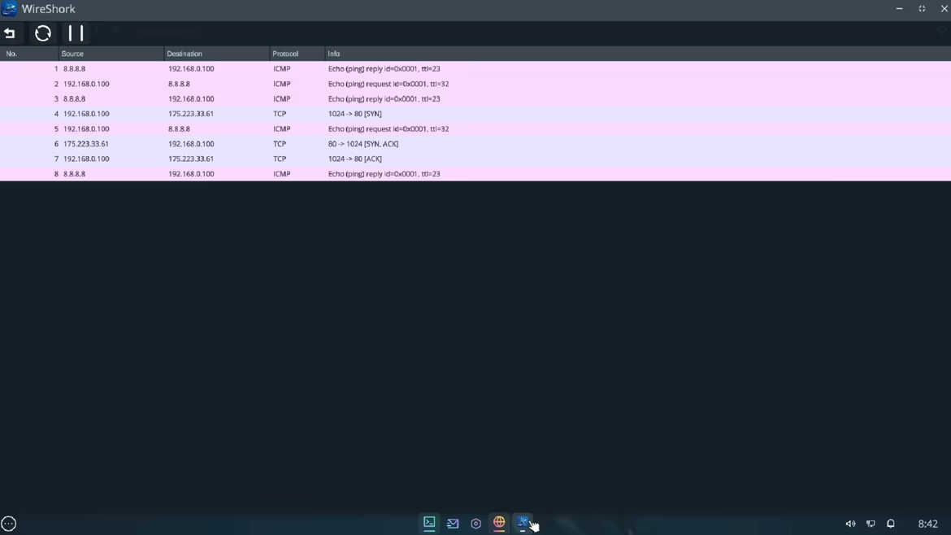Open the volume control in system tray

(850, 524)
